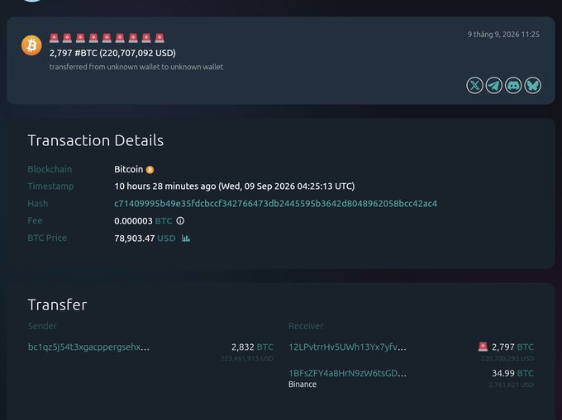Click the receiver value 2,761,621 USD
Image resolution: width=562 pixels, height=420 pixels.
[511, 385]
